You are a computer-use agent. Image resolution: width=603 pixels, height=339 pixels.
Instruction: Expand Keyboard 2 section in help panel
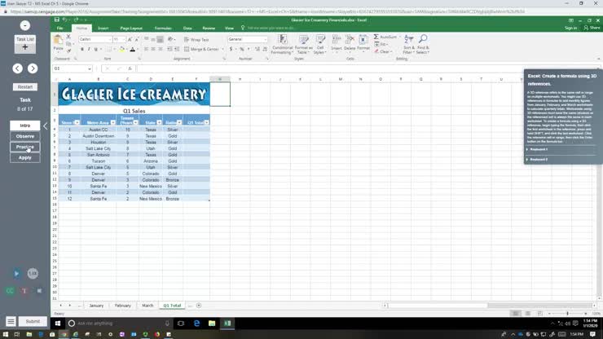pos(537,159)
